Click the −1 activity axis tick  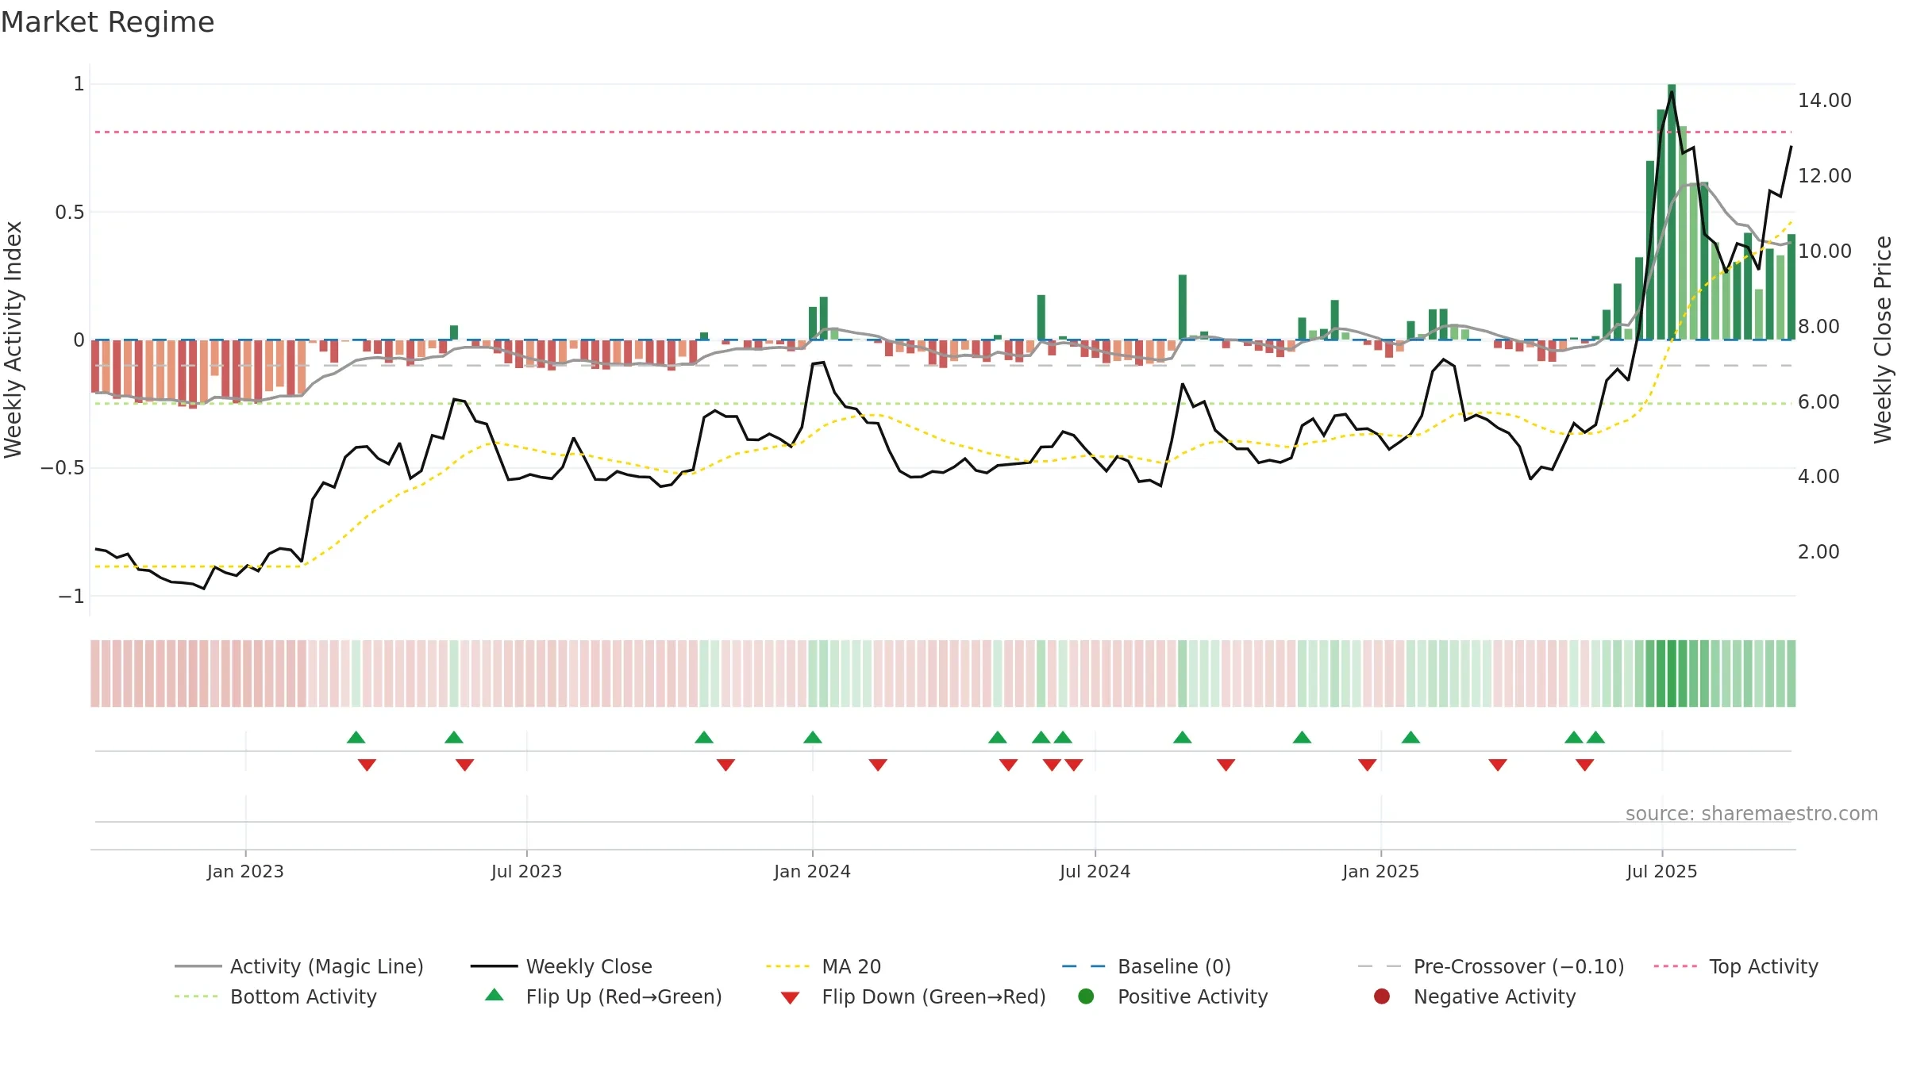tap(71, 597)
